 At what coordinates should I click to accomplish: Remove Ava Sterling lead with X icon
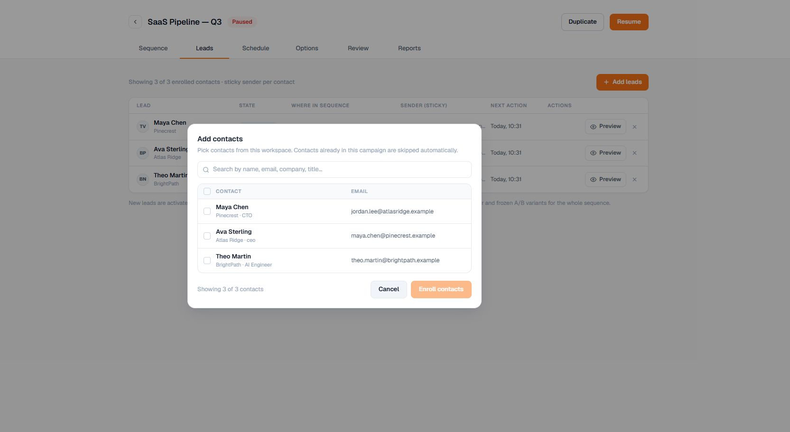pyautogui.click(x=634, y=153)
